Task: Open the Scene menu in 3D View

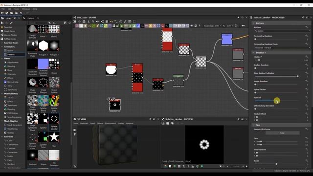Action: coord(76,123)
